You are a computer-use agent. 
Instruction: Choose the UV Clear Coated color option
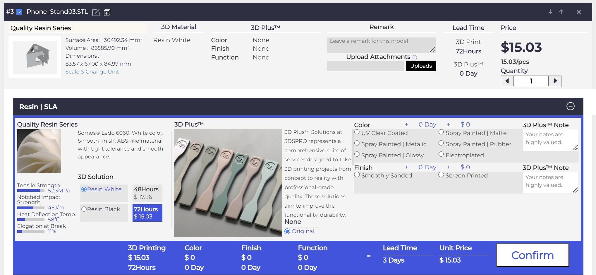[x=357, y=132]
